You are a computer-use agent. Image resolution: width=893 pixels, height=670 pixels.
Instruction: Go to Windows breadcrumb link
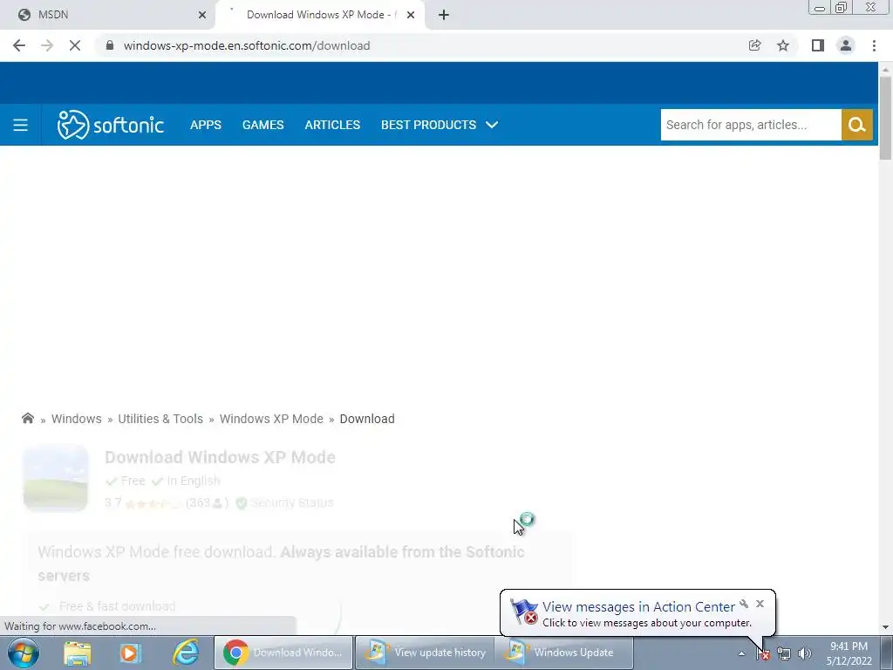click(77, 419)
